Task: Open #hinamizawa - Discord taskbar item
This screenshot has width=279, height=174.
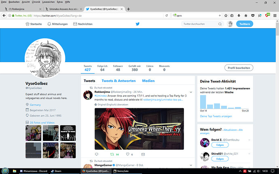Action: [34, 171]
